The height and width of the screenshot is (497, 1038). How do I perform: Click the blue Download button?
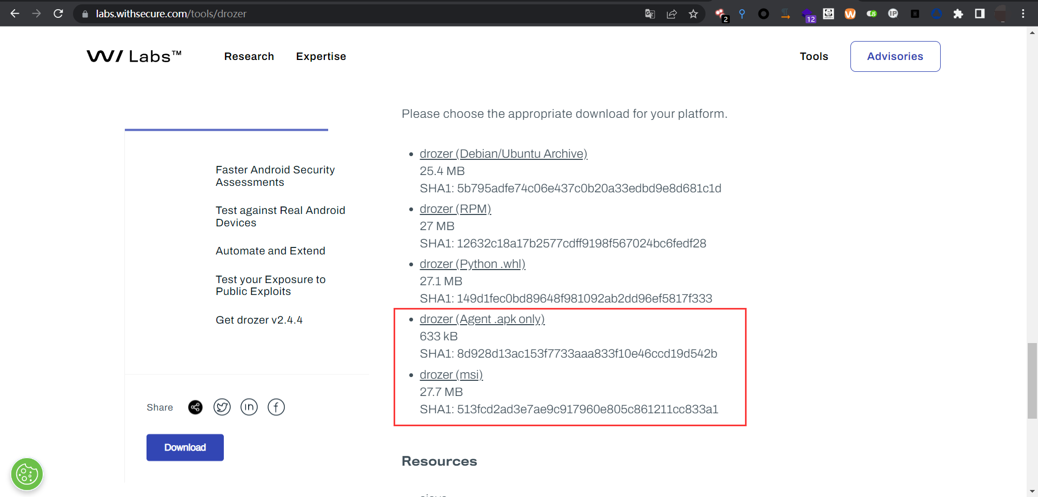coord(185,447)
